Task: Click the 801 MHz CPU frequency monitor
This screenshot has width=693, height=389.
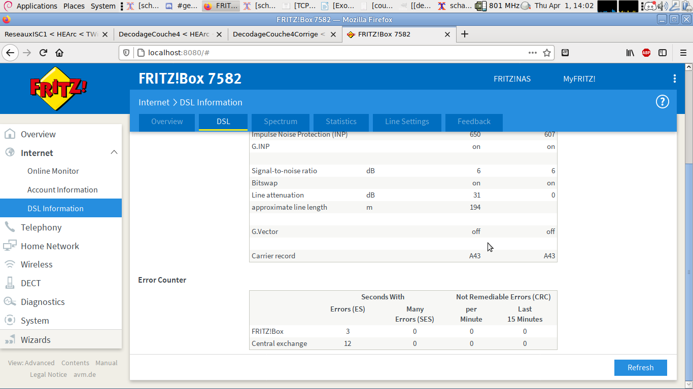Action: click(x=497, y=6)
